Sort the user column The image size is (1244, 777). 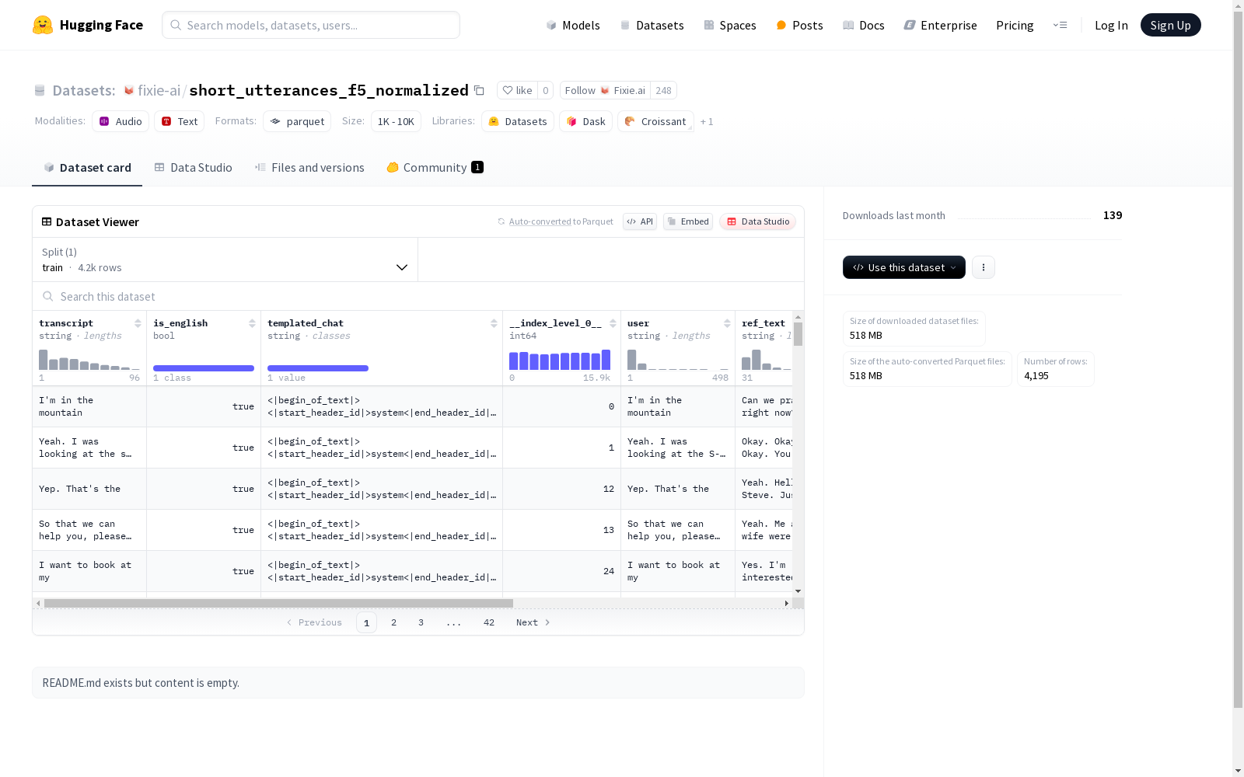pyautogui.click(x=727, y=323)
